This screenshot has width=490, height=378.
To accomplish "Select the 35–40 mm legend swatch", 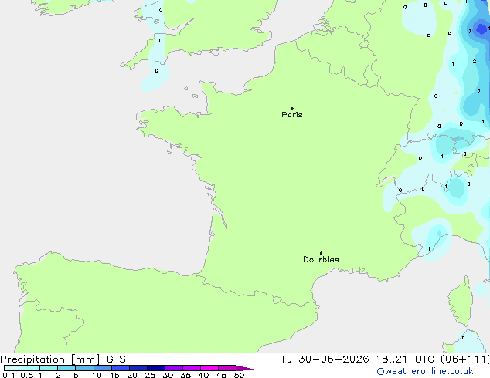I will click(192, 368).
